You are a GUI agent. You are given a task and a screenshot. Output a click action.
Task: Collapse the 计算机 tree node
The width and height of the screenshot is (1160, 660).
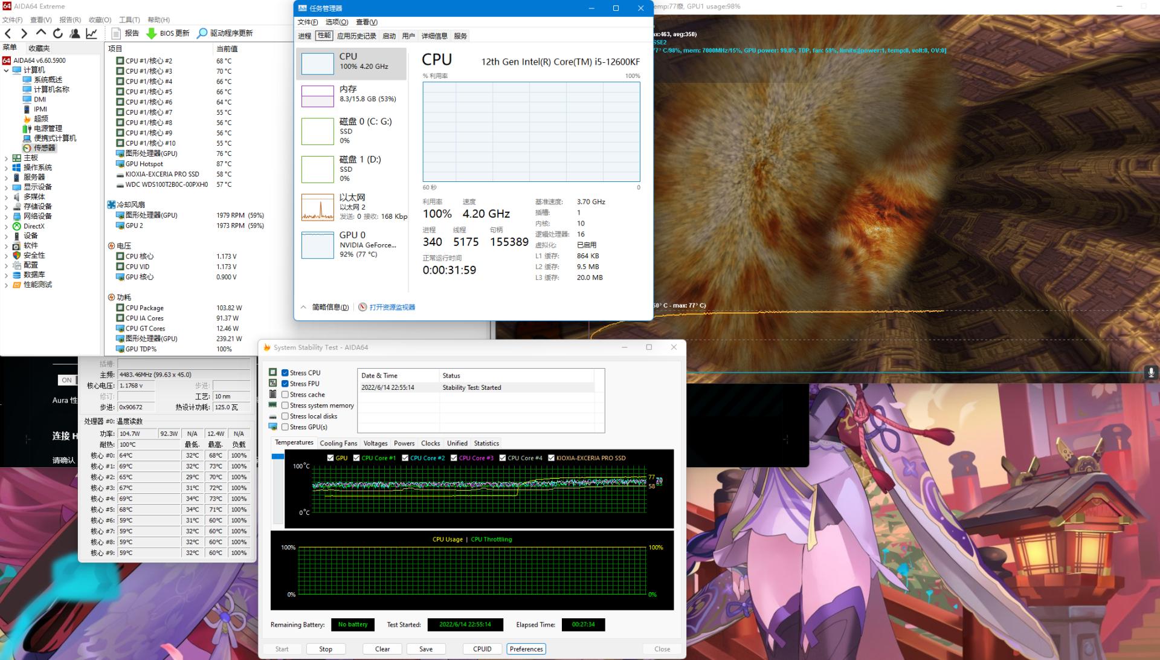pyautogui.click(x=6, y=70)
